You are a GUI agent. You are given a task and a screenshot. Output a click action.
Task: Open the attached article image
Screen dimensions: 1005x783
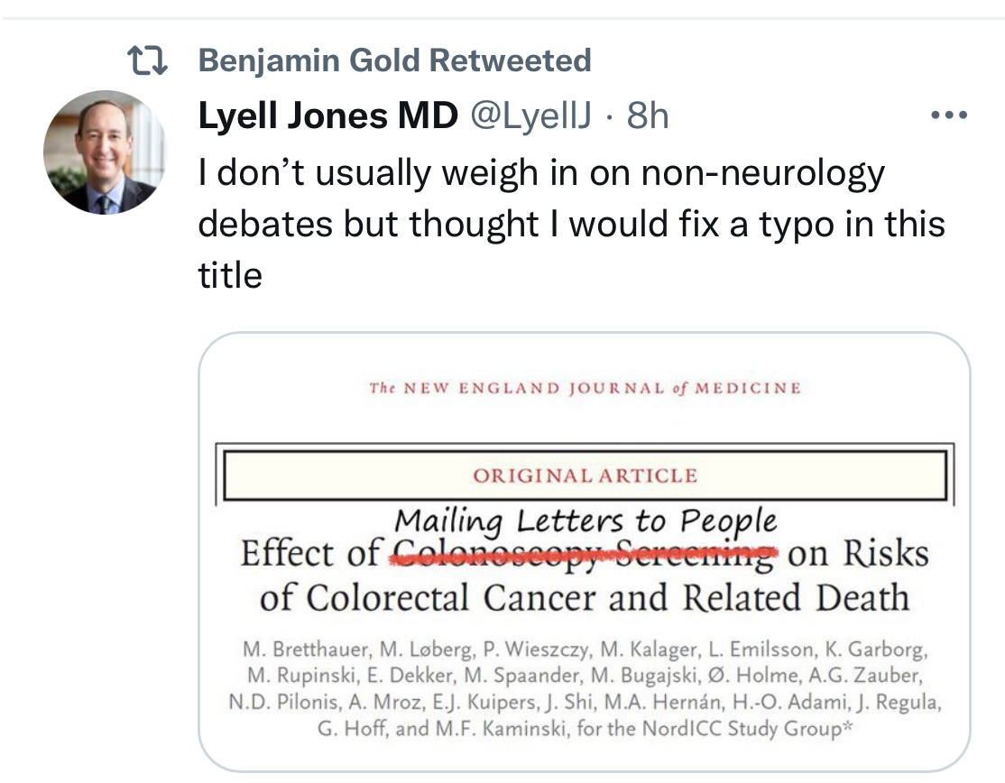(x=584, y=550)
